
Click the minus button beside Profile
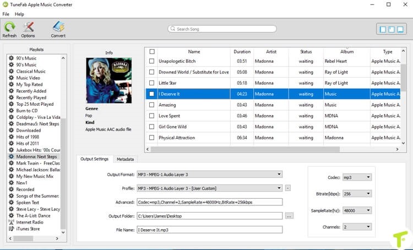tap(288, 188)
